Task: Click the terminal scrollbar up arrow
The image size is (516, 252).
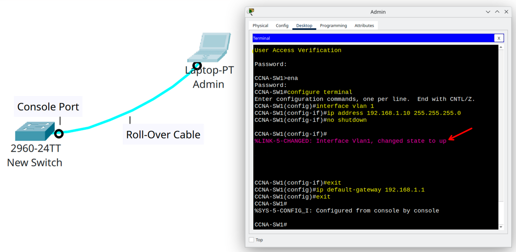Action: pyautogui.click(x=501, y=47)
